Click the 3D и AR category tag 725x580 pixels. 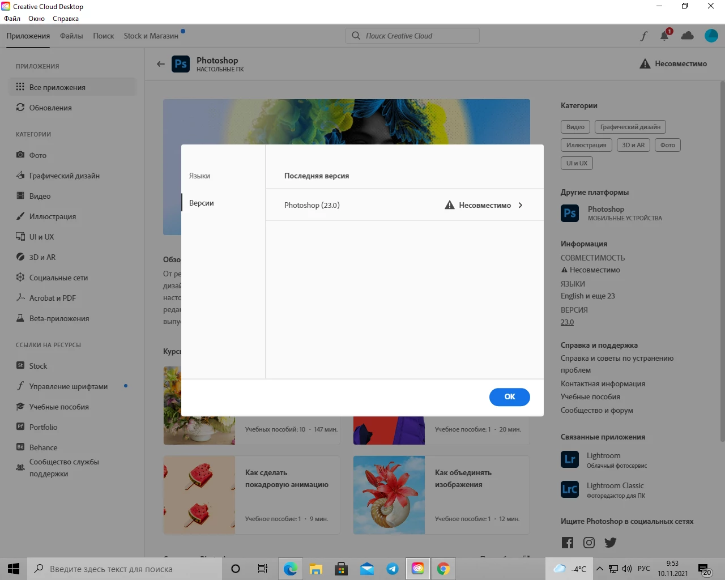[633, 145]
